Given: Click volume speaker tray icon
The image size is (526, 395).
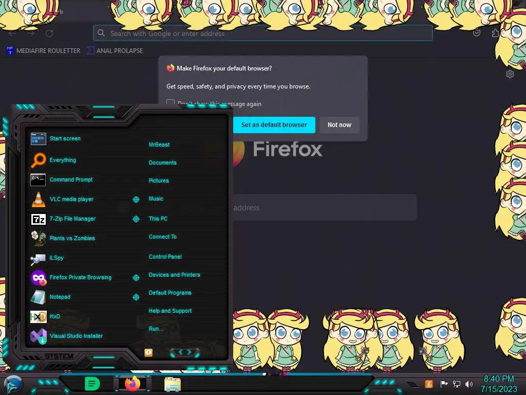Looking at the screenshot, I should coord(469,384).
